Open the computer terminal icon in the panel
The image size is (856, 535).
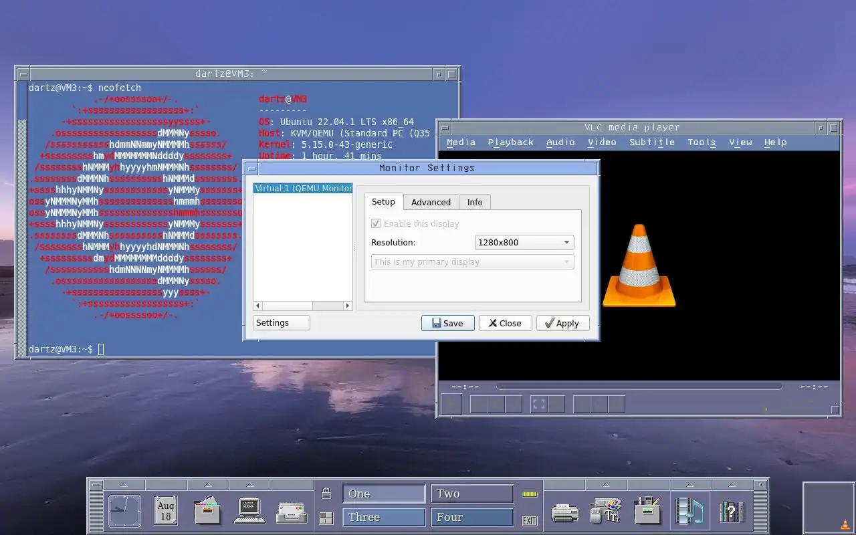[x=249, y=511]
